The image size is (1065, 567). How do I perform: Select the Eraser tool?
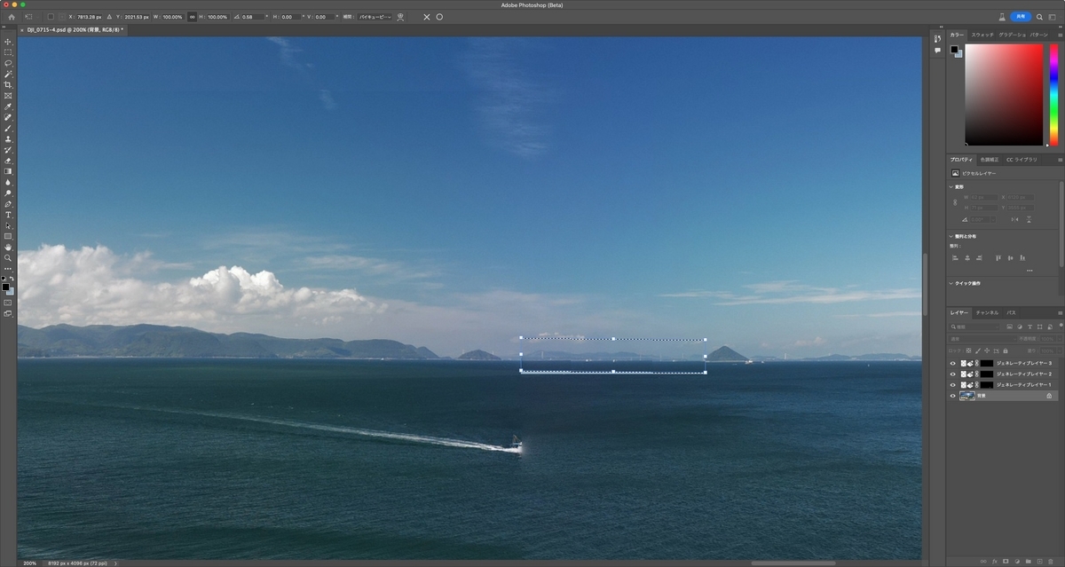pyautogui.click(x=8, y=161)
